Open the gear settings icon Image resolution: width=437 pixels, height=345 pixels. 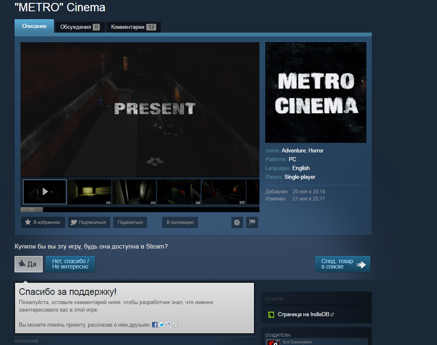click(x=237, y=222)
